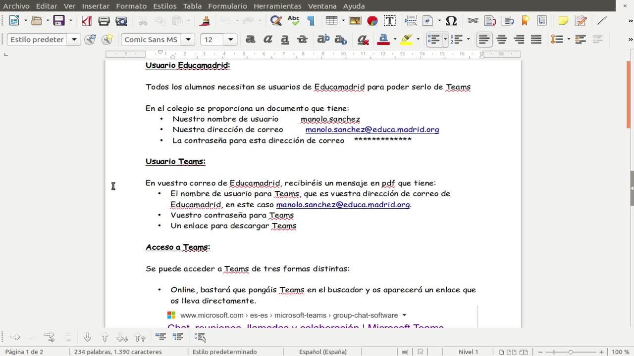Insert a cross-reference
Screen dimensions: 634x356
(x=542, y=21)
